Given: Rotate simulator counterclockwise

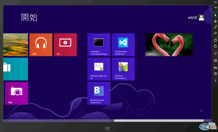Looking at the screenshot, I should (x=215, y=46).
